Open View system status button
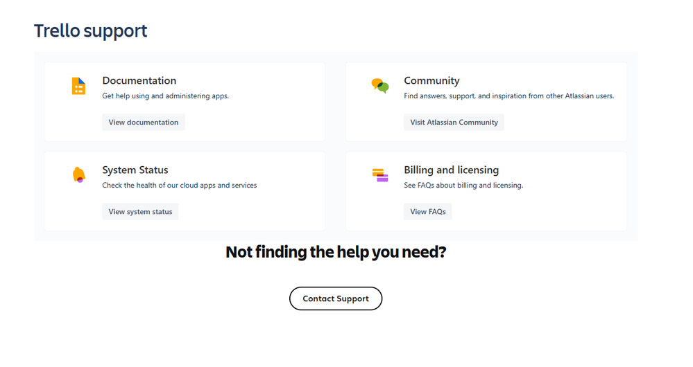This screenshot has height=367, width=693. 140,212
